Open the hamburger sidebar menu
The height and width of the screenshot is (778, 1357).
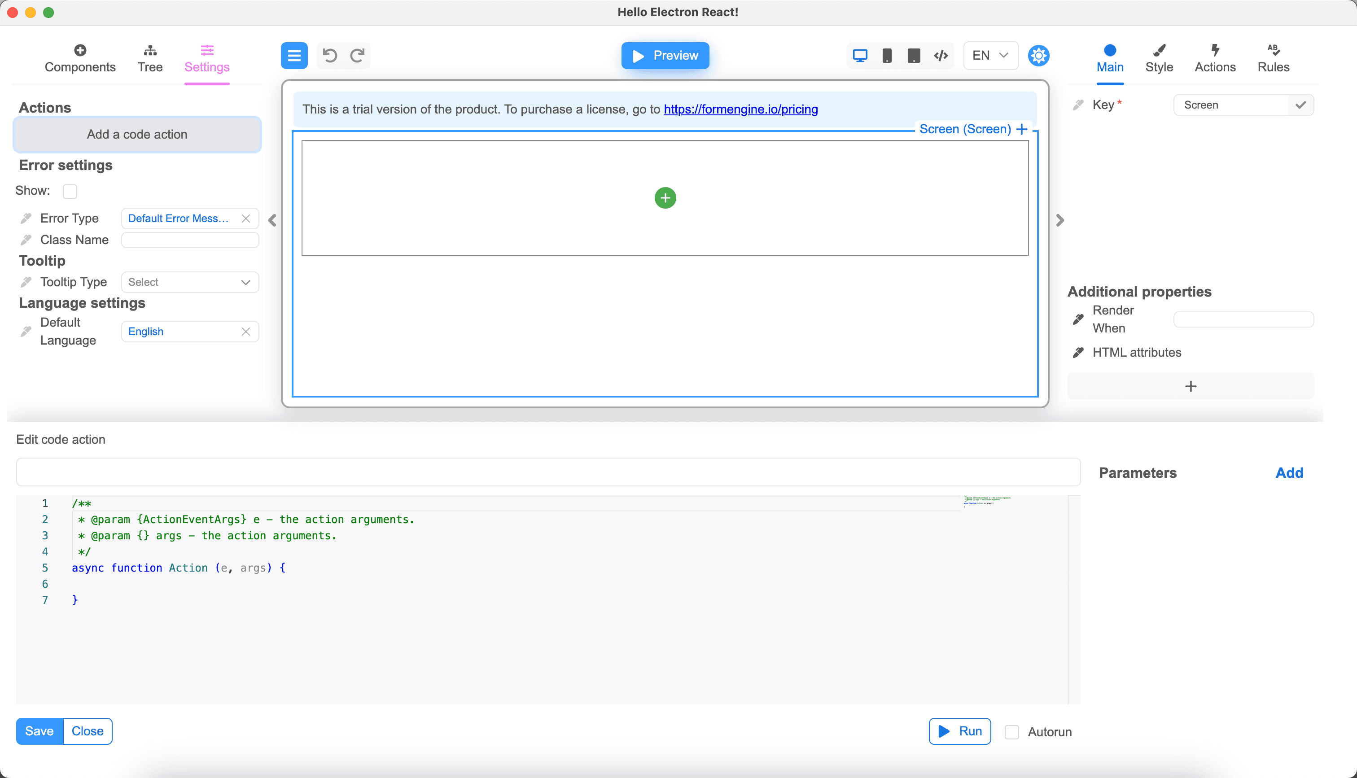click(x=294, y=55)
